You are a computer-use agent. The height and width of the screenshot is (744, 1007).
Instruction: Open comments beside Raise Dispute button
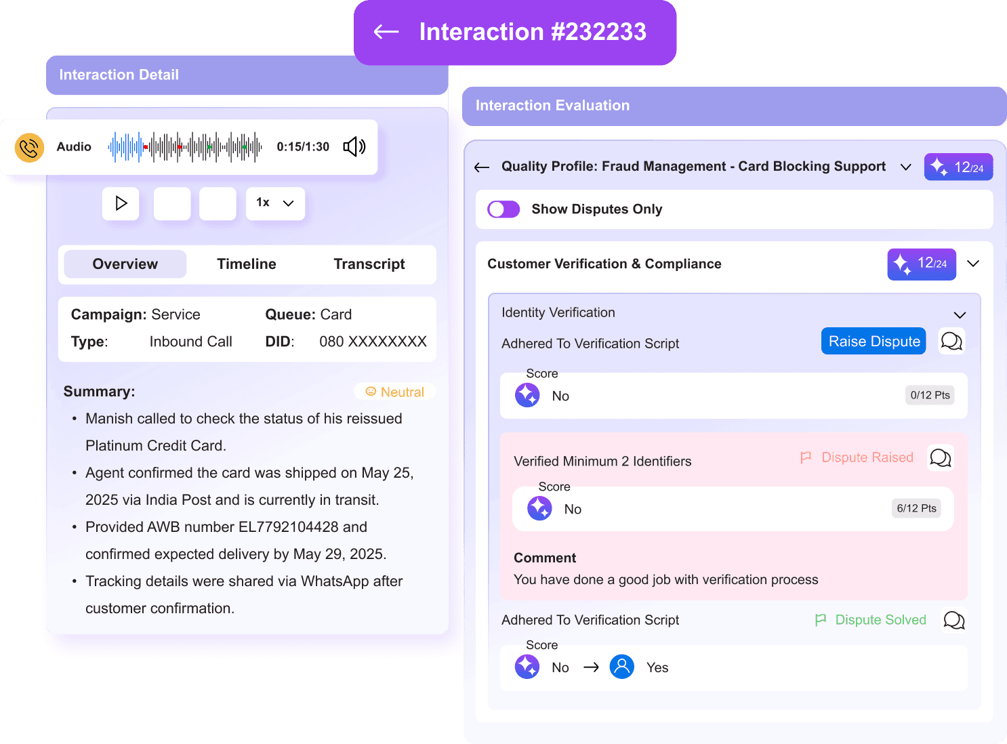(x=951, y=341)
